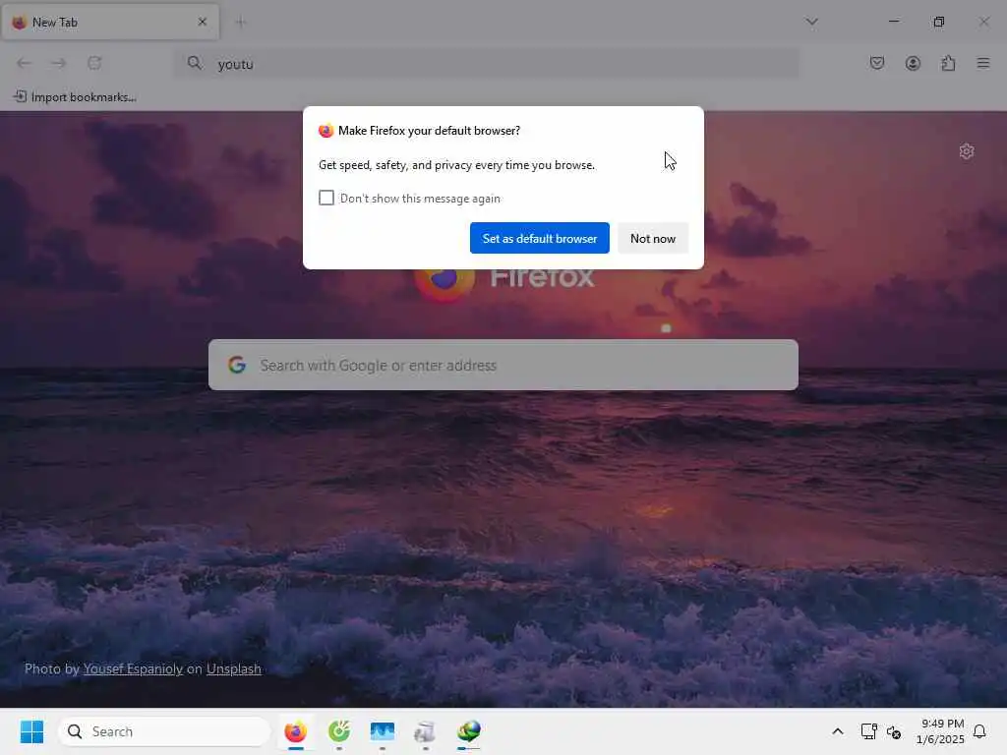Open the display network tray icon
Image resolution: width=1007 pixels, height=755 pixels.
point(869,731)
